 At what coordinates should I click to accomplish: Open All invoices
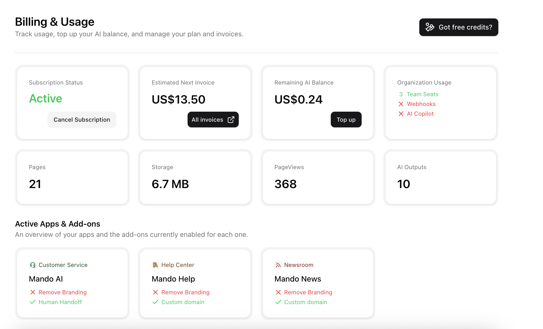[208, 120]
